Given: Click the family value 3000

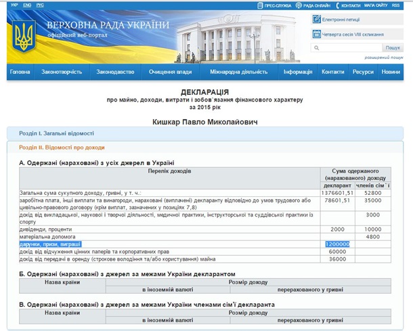Looking at the screenshot, I should (x=372, y=215).
